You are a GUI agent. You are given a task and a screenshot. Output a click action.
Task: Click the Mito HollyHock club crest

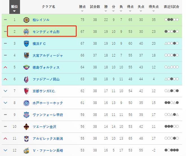point(26,103)
